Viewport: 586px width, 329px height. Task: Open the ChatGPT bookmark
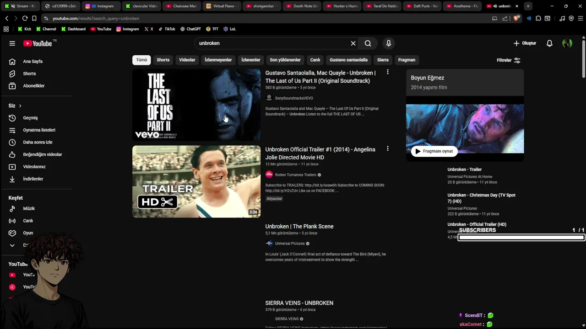(190, 29)
